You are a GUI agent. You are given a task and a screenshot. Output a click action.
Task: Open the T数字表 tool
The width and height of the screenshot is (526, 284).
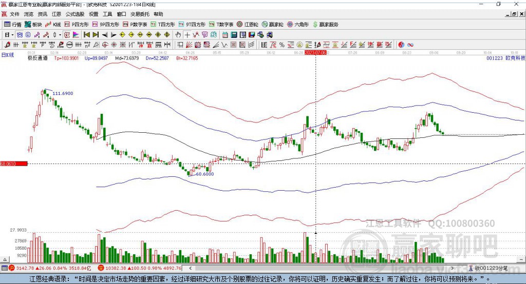pyautogui.click(x=221, y=25)
